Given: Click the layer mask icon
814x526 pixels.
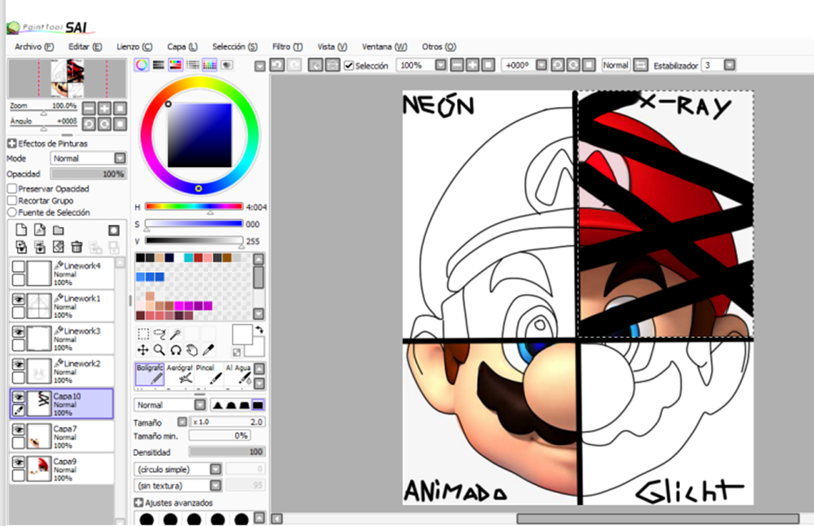Looking at the screenshot, I should (114, 230).
